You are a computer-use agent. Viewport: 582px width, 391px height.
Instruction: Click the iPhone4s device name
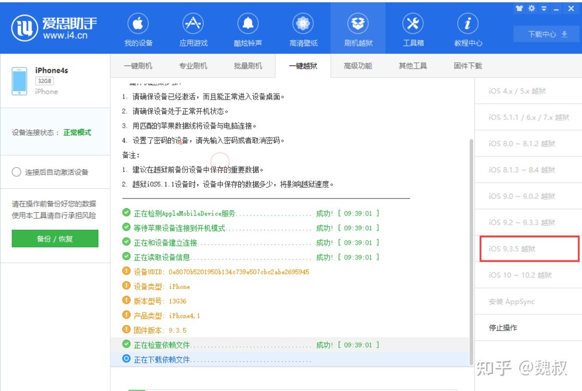pos(52,71)
